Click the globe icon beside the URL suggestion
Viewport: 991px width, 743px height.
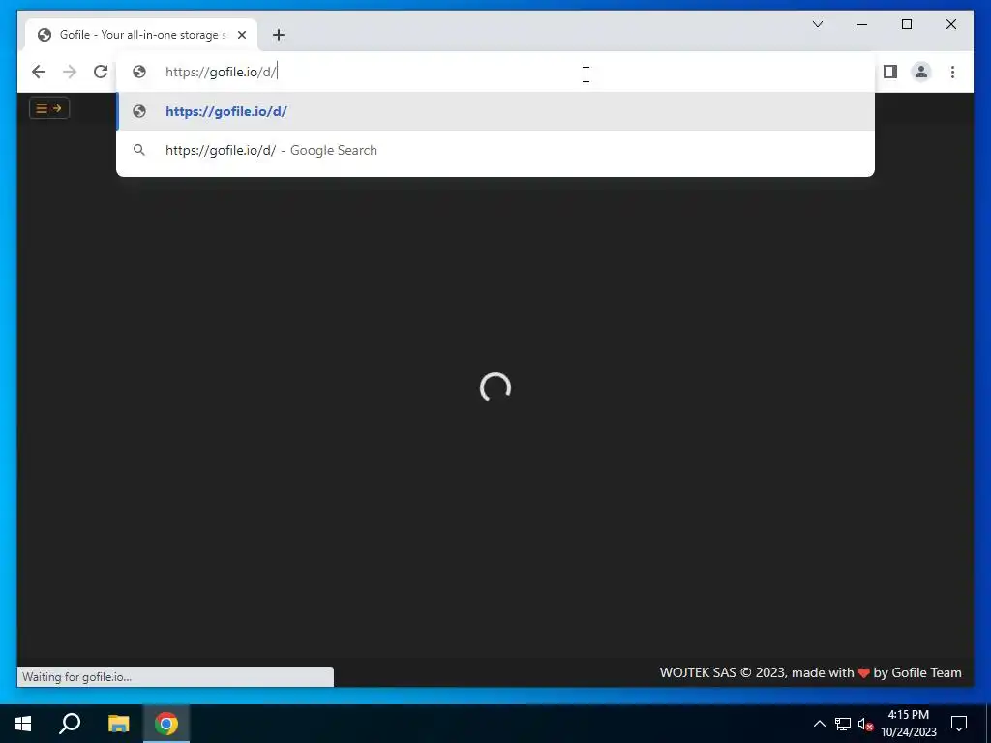(x=139, y=111)
